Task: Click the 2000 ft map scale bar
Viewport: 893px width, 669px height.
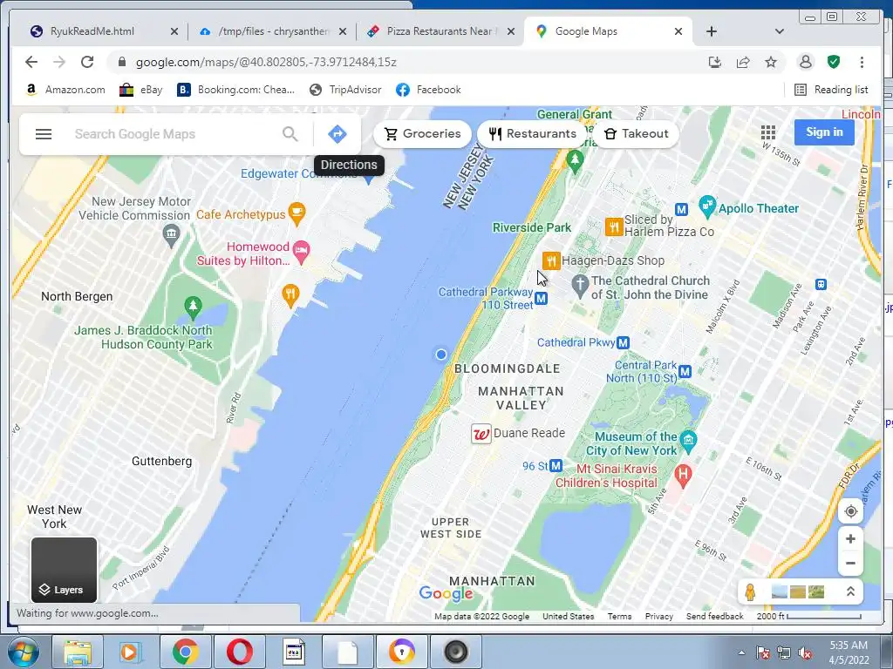Action: [x=808, y=617]
